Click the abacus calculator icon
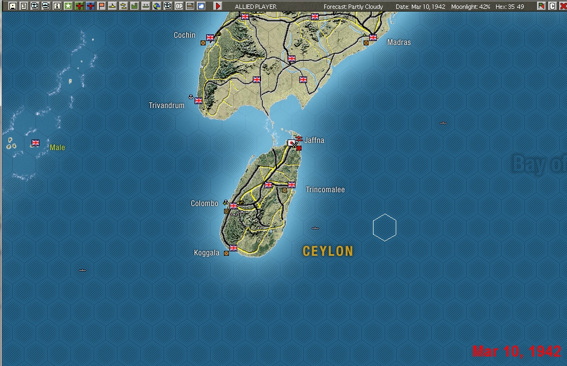The width and height of the screenshot is (567, 366). point(190,5)
